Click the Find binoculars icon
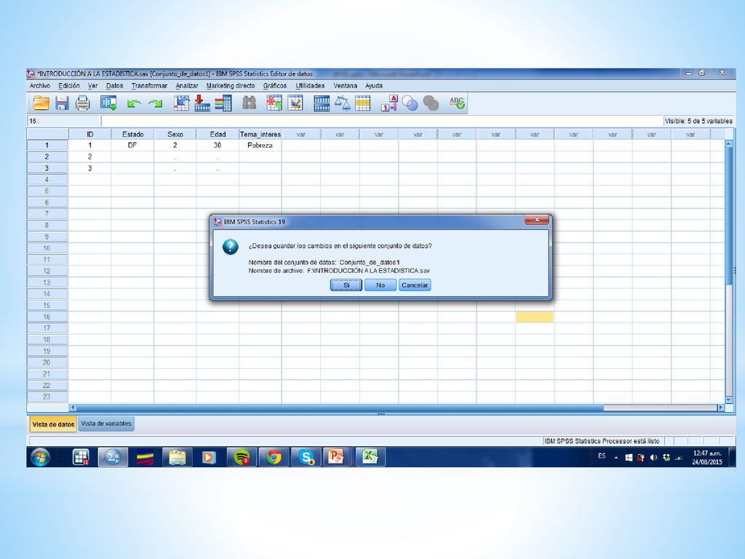 click(249, 103)
